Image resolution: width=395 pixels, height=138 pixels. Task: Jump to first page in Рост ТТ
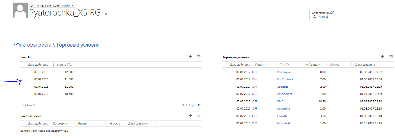[x=183, y=105]
